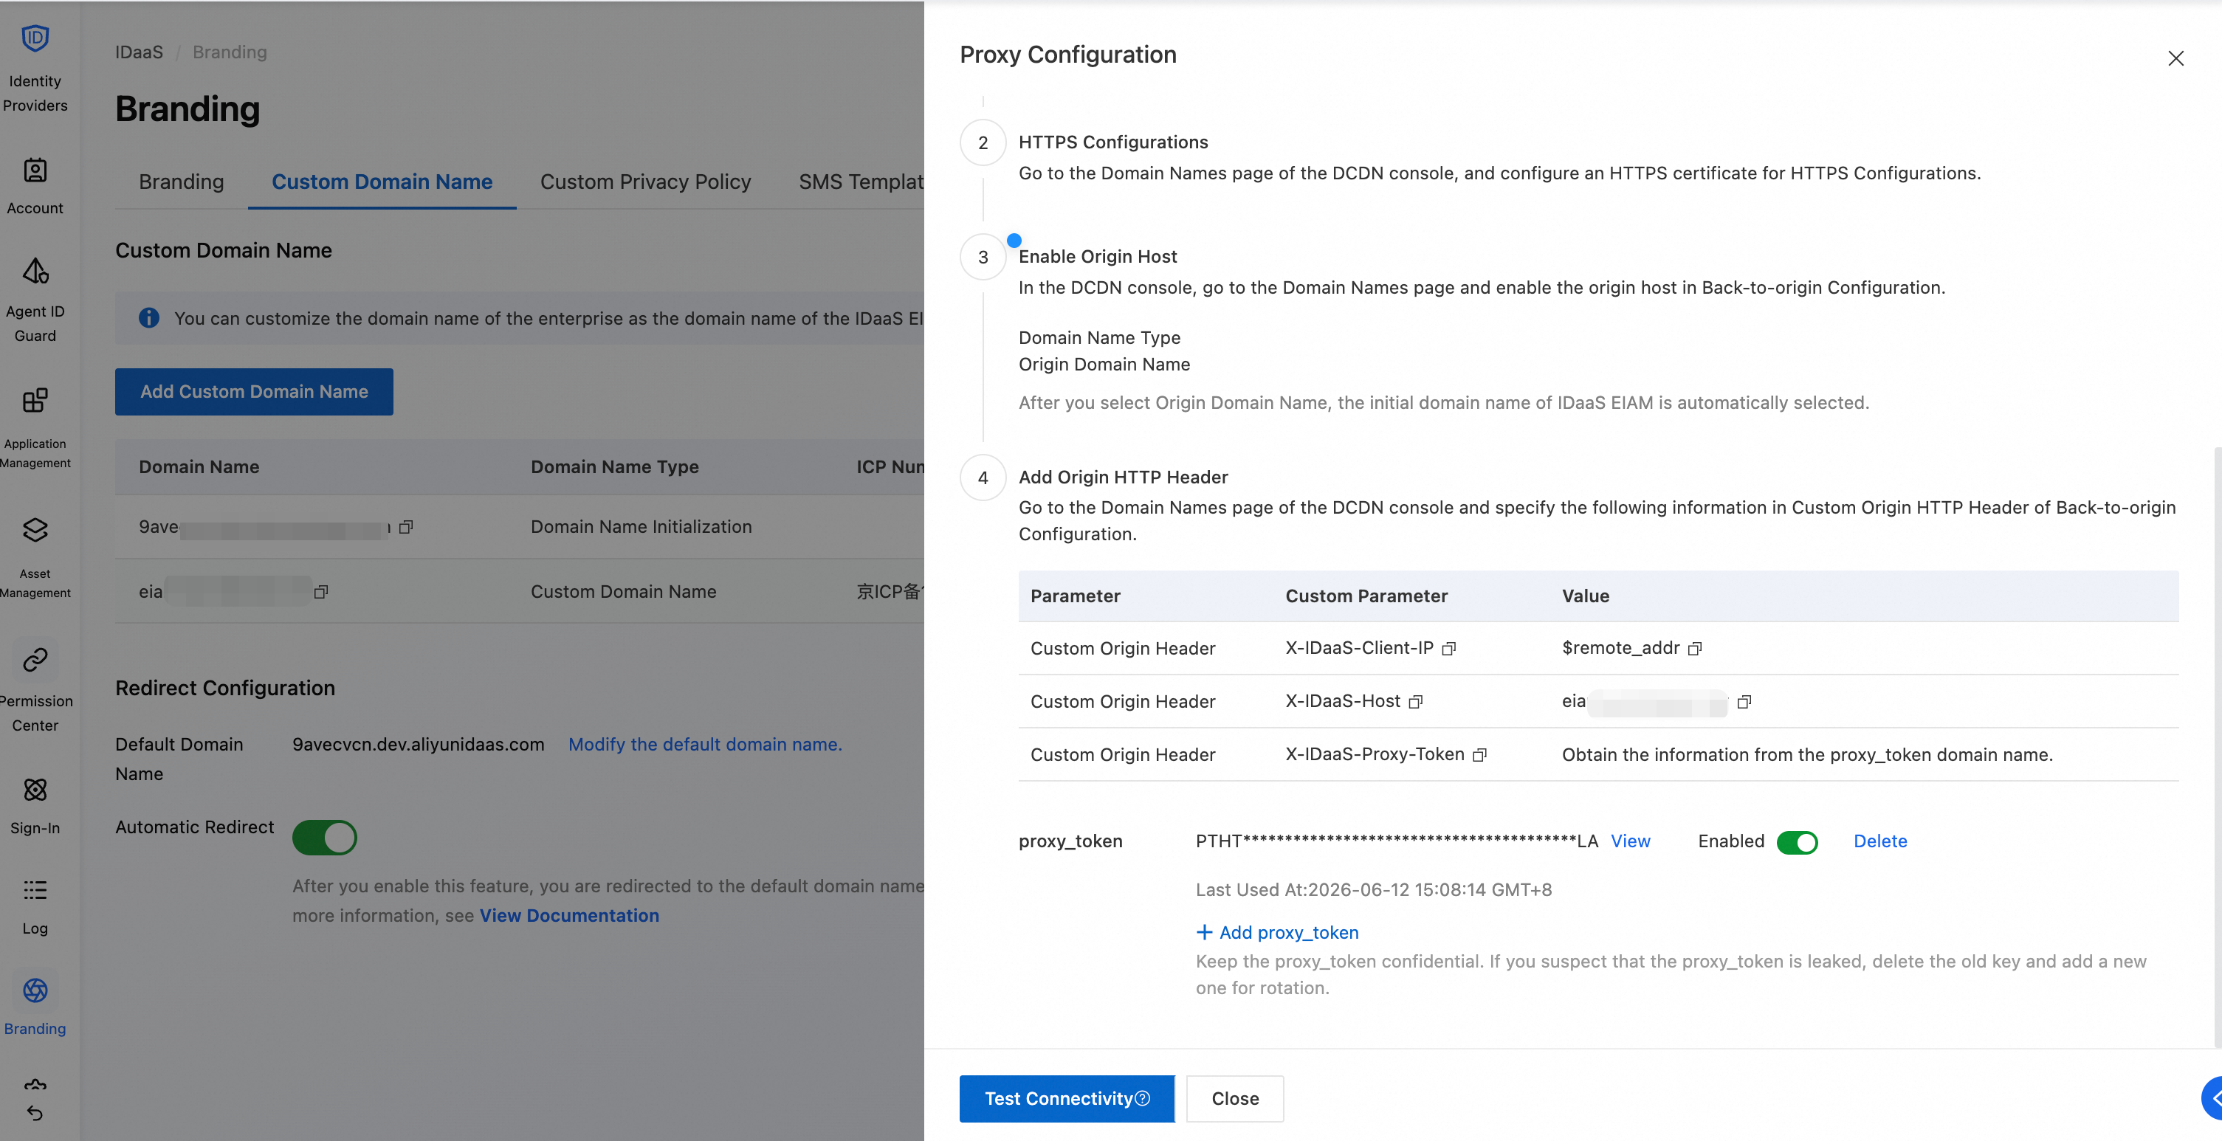Click the Value column header

(1586, 596)
